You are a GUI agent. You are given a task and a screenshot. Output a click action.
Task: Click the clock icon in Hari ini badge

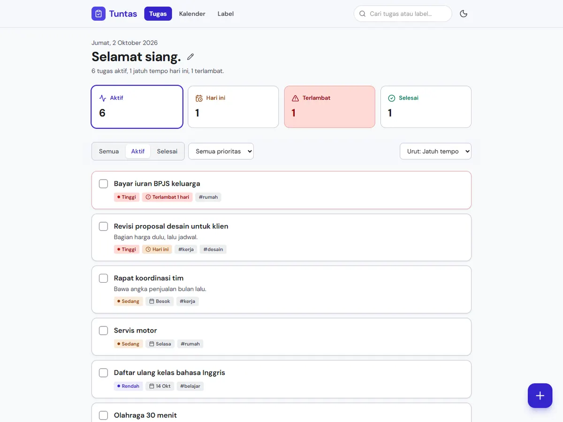click(x=148, y=249)
